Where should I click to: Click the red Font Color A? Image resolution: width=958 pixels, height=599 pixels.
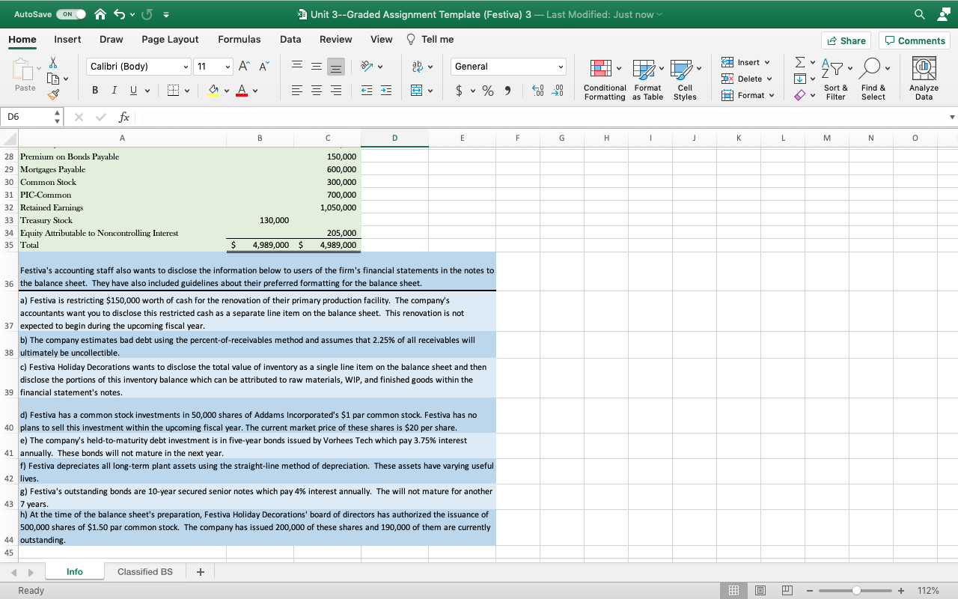[241, 91]
